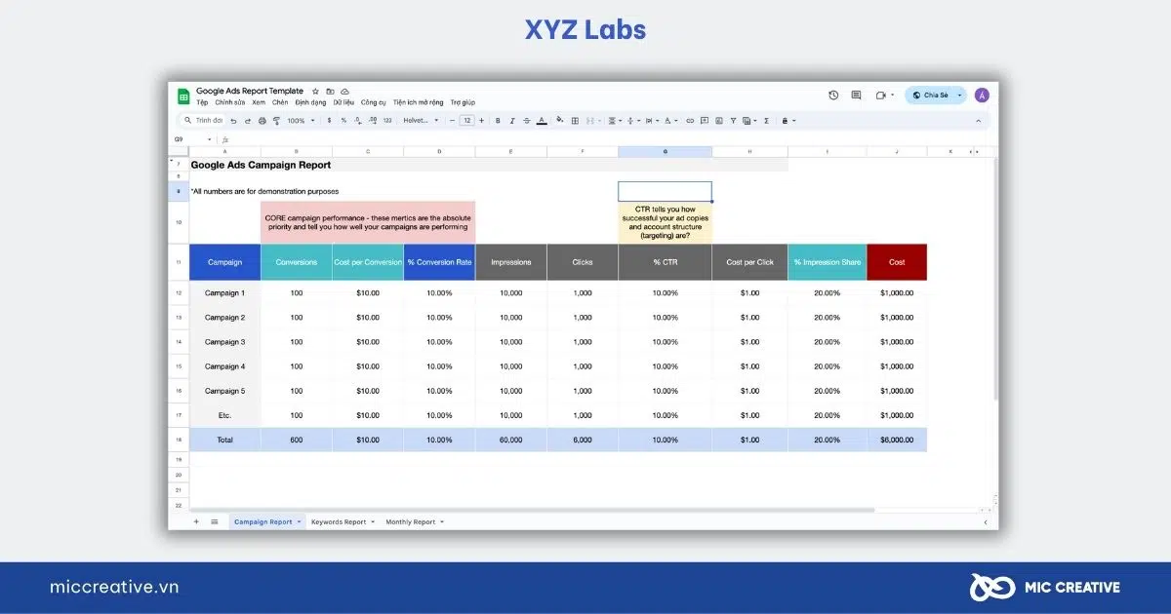Open the Helvet... font dropdown
The width and height of the screenshot is (1171, 614).
click(421, 121)
